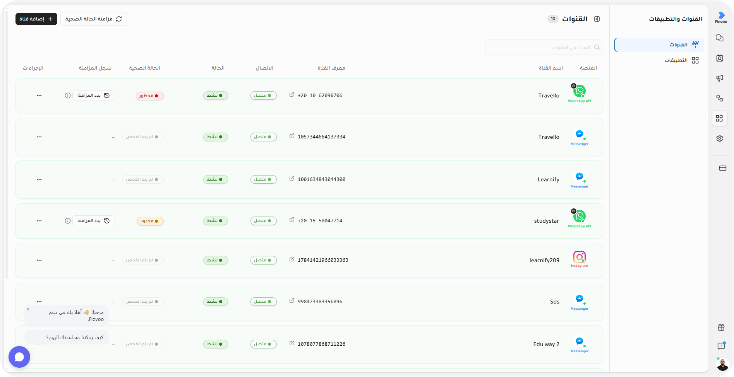Start sync for Travello WhatsApp channel
The height and width of the screenshot is (377, 734).
tap(94, 96)
